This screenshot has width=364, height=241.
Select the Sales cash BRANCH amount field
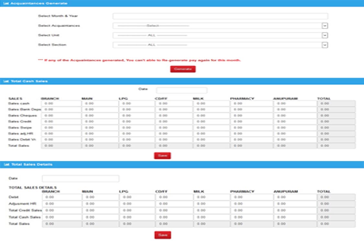(61, 103)
